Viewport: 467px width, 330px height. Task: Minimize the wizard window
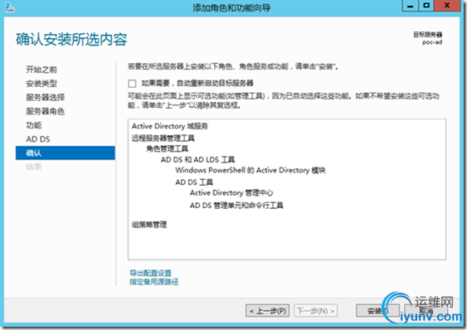pyautogui.click(x=410, y=6)
